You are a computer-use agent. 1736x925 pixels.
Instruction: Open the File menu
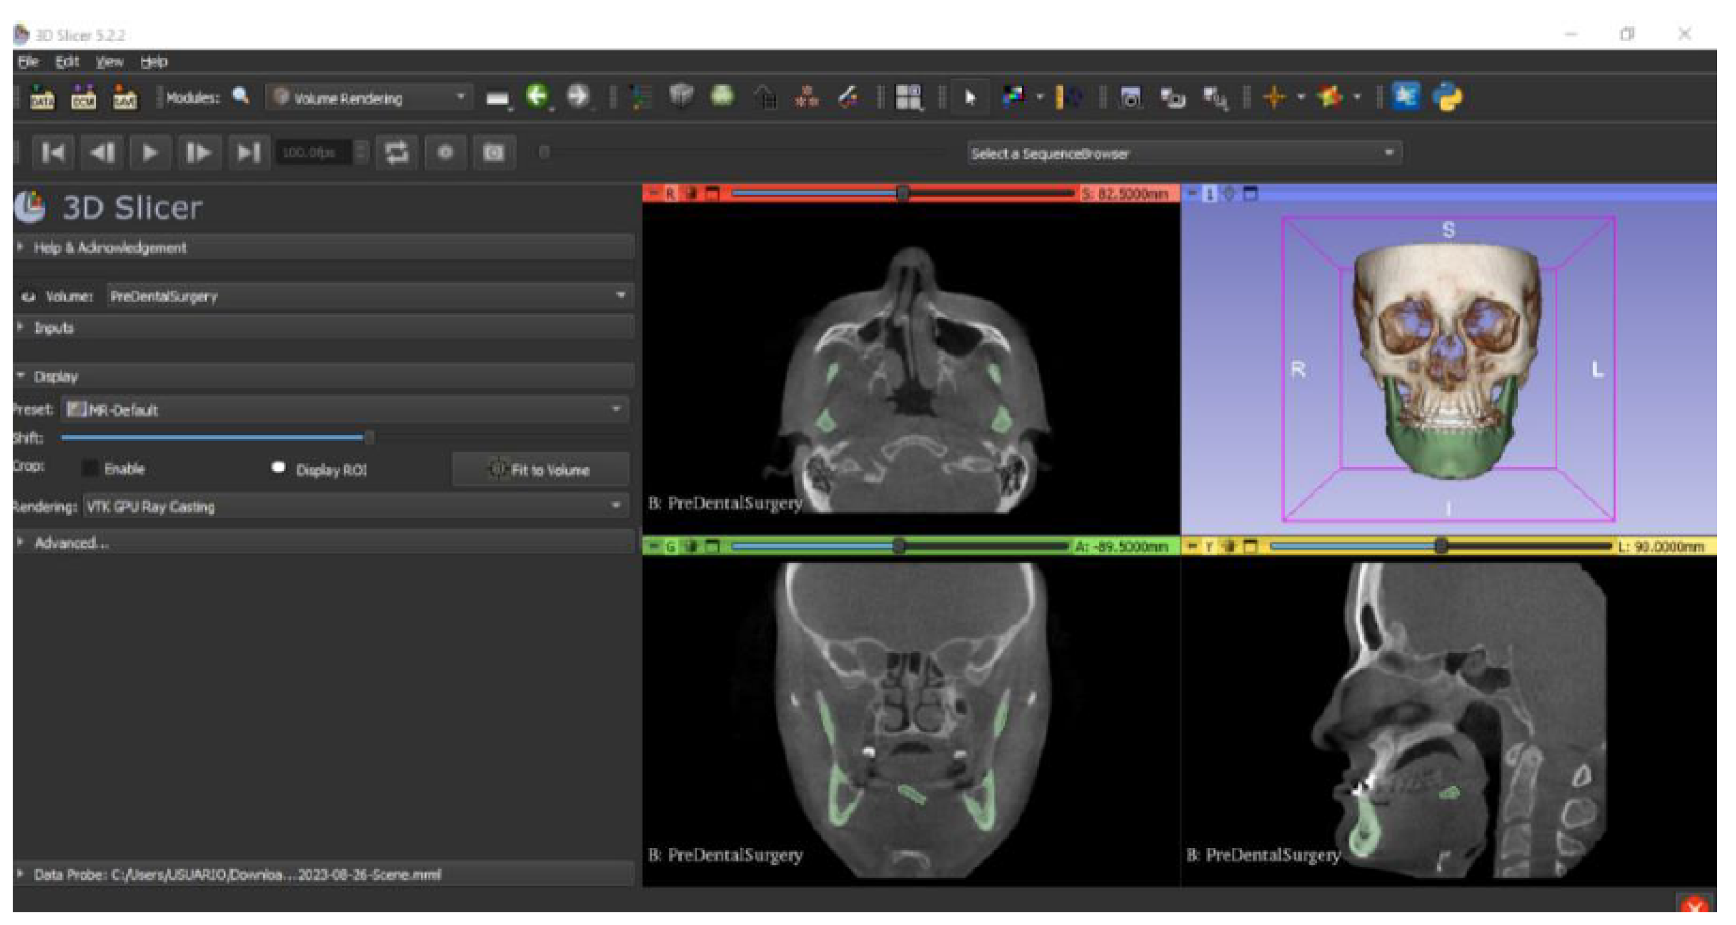28,62
